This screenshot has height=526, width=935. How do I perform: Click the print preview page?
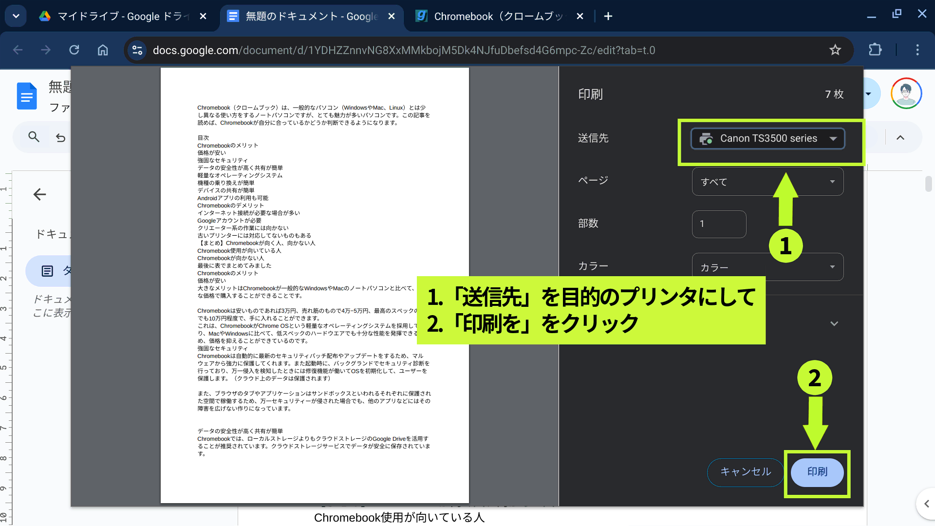pyautogui.click(x=315, y=285)
